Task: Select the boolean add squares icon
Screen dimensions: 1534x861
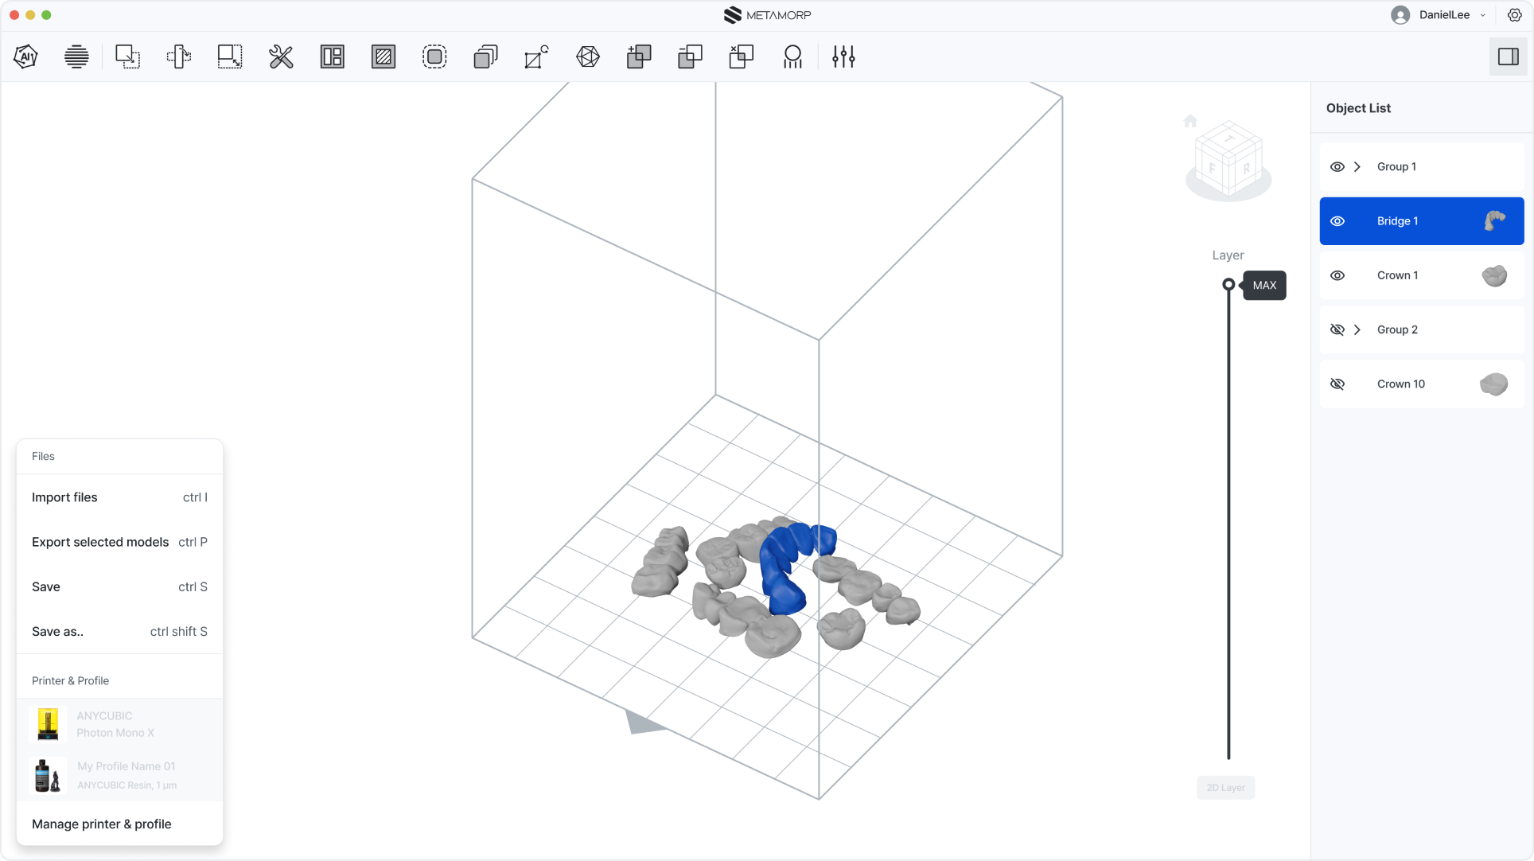Action: [639, 56]
